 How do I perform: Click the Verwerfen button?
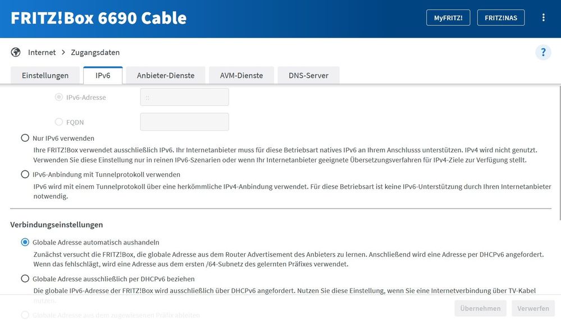pos(533,308)
